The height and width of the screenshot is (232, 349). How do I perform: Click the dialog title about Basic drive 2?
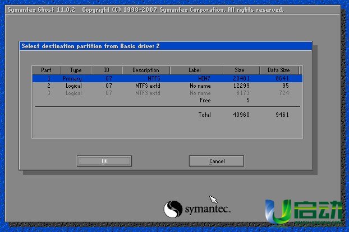pyautogui.click(x=90, y=46)
